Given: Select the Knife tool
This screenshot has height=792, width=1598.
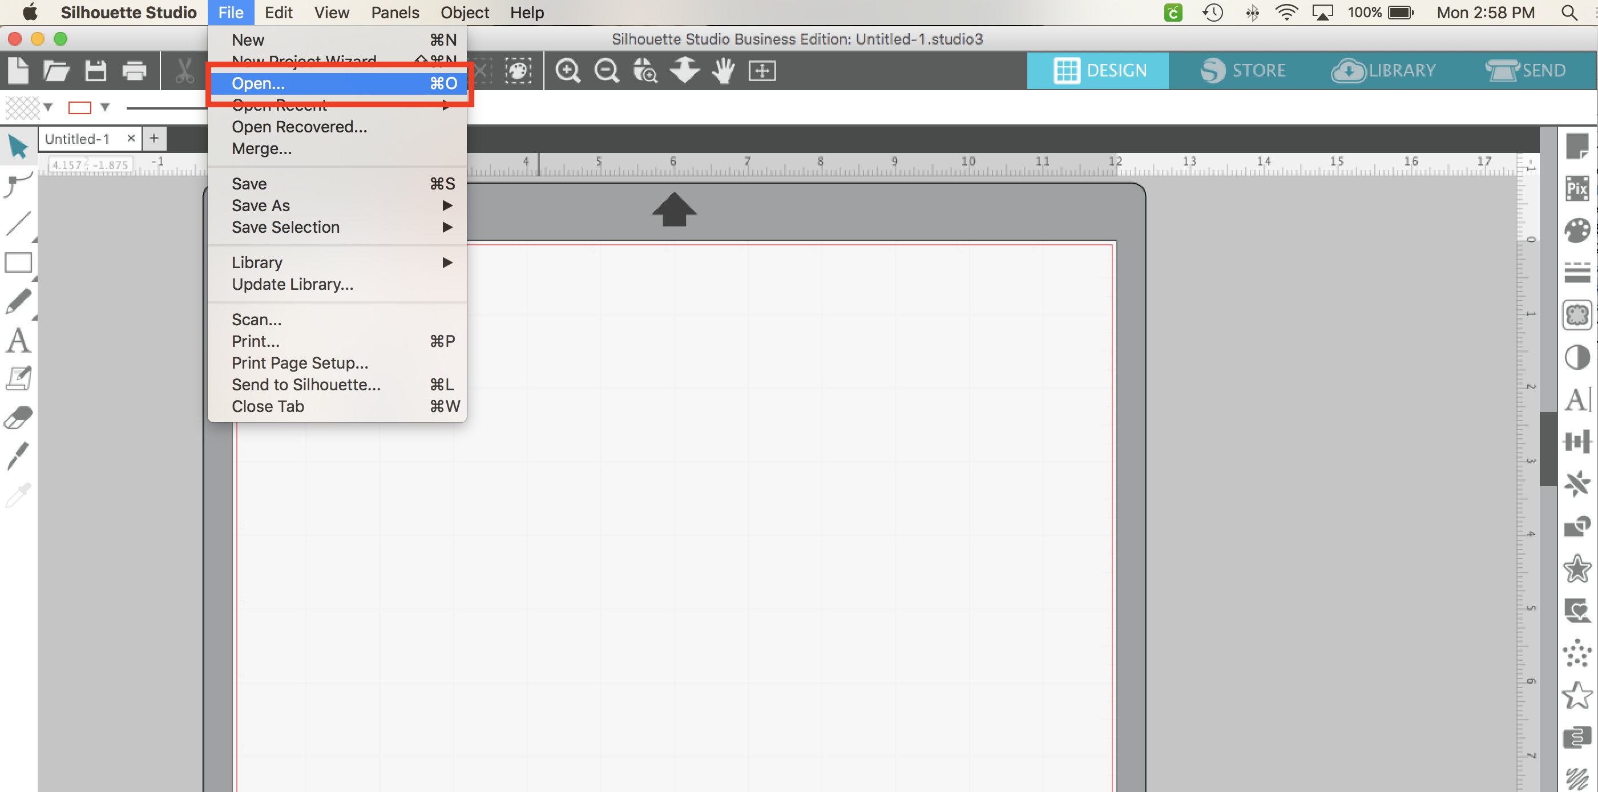Looking at the screenshot, I should coord(18,456).
